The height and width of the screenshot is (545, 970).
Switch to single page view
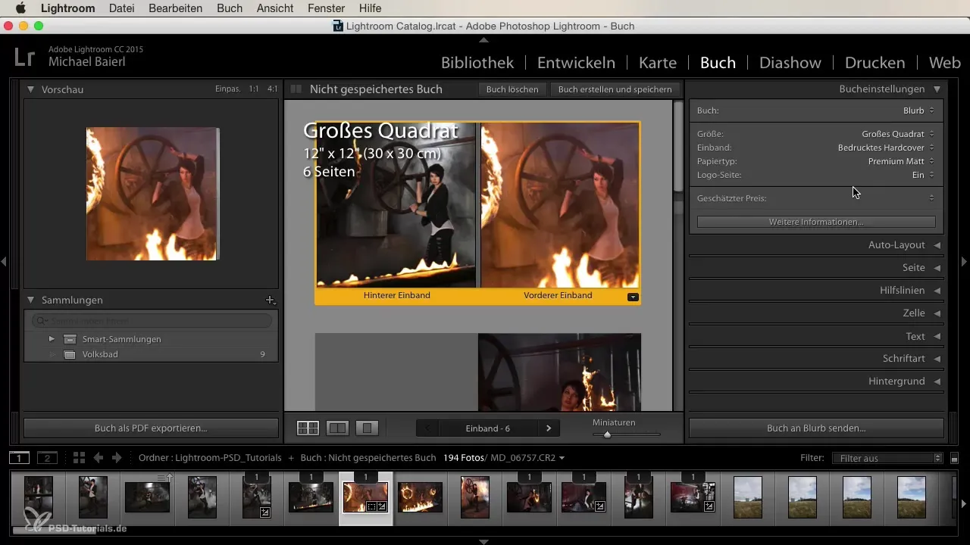(367, 428)
